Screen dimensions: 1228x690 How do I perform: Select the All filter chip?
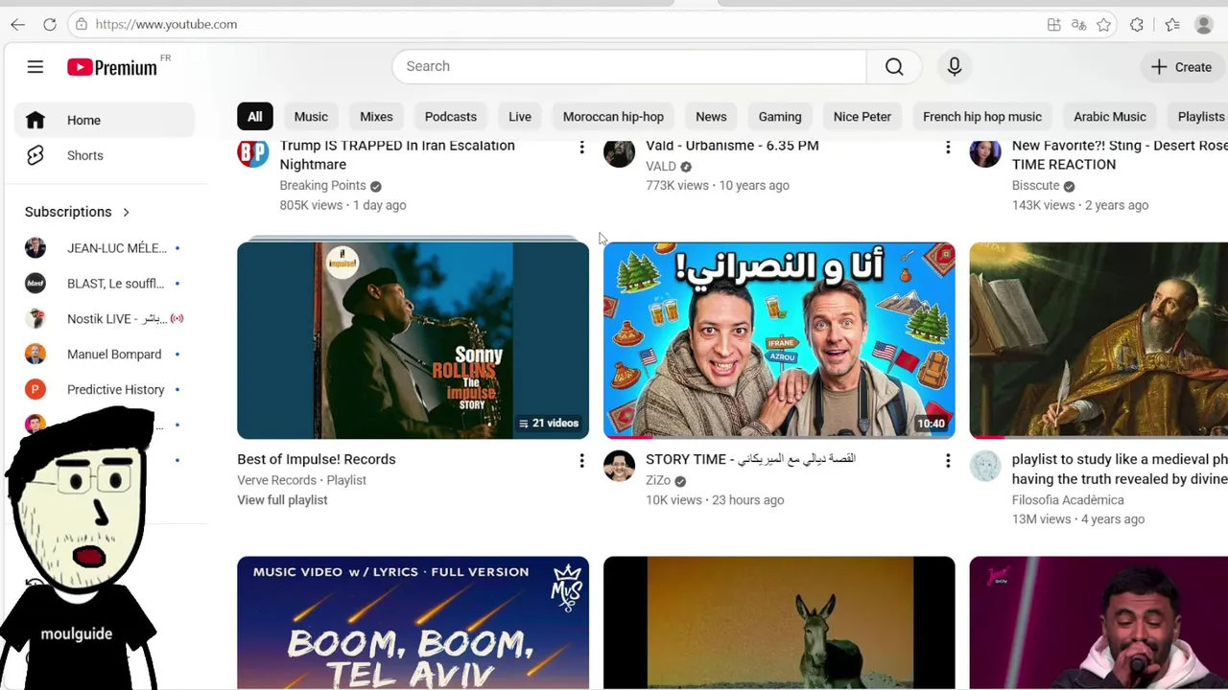point(255,117)
